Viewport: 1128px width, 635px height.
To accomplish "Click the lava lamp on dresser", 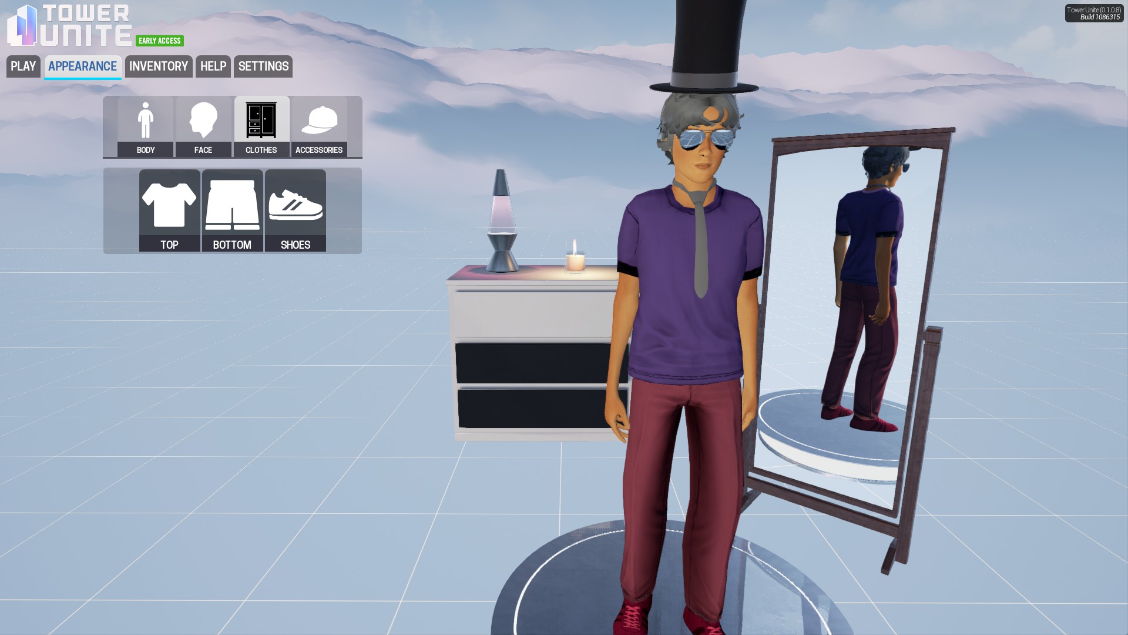I will click(x=501, y=221).
